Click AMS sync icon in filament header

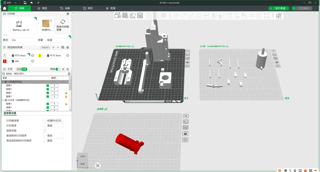63,47
